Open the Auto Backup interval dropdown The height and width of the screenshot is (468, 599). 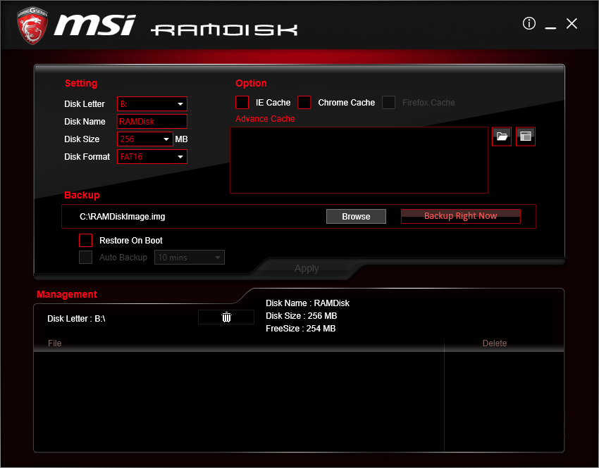click(x=190, y=258)
